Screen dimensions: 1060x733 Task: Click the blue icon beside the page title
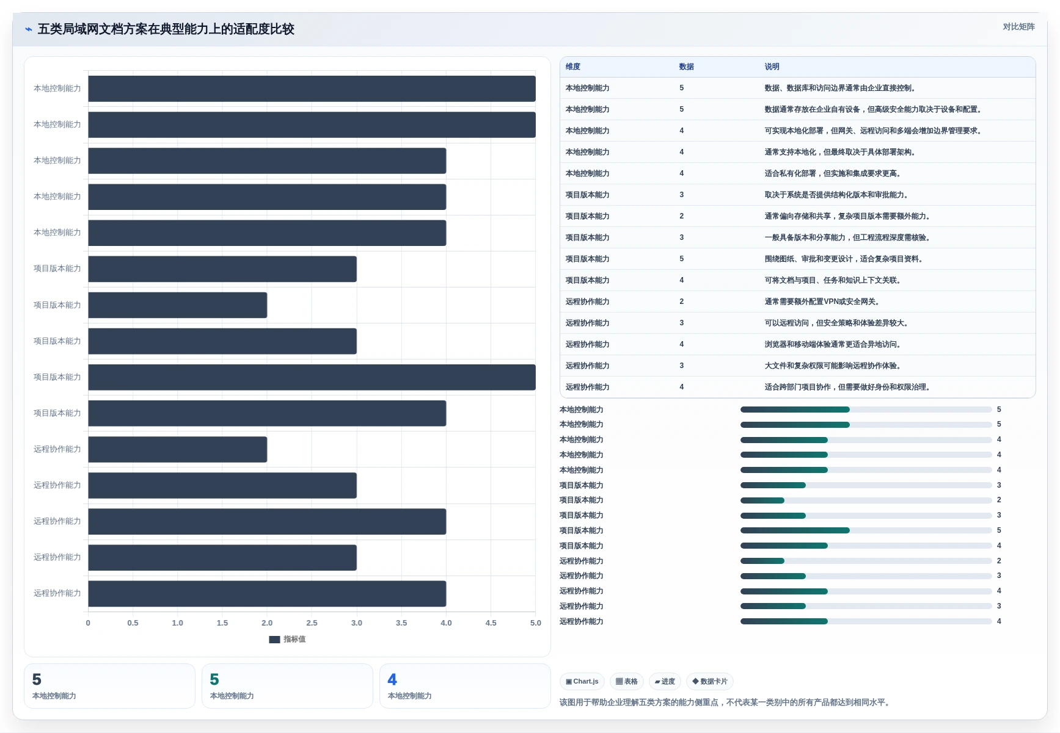click(x=29, y=29)
